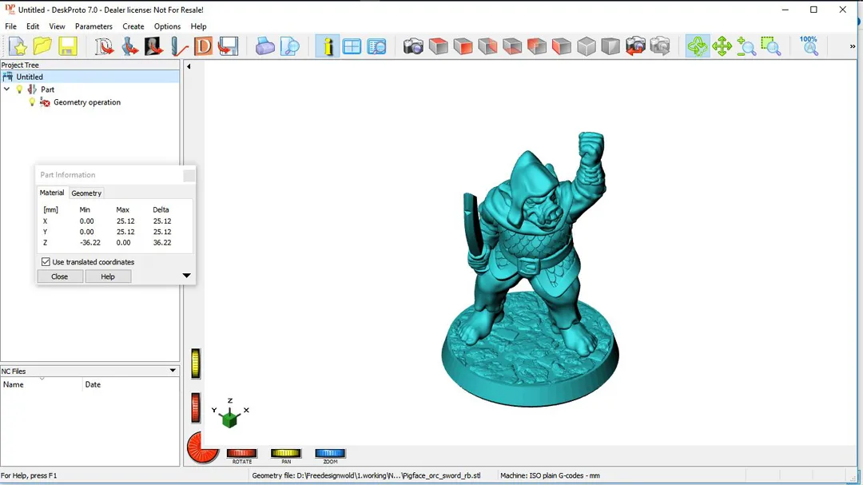
Task: Click the New Project toolbar icon
Action: pyautogui.click(x=18, y=47)
